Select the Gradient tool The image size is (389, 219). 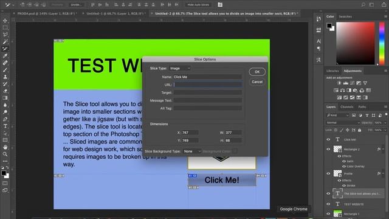(x=5, y=98)
